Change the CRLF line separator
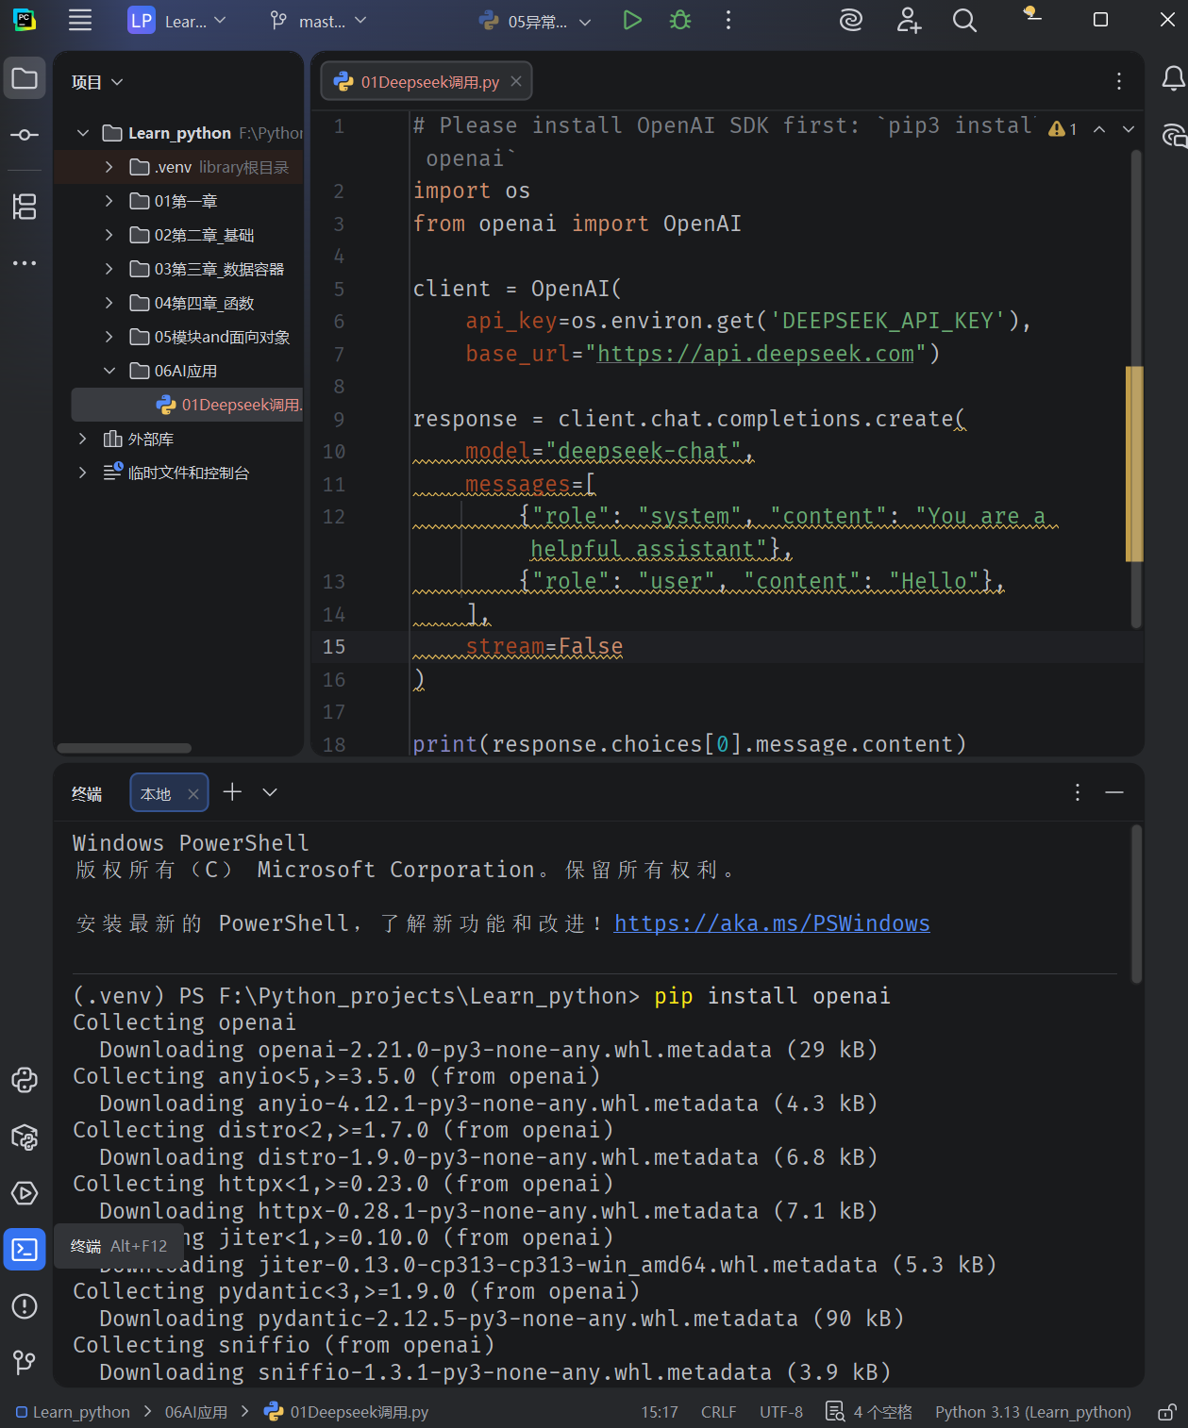This screenshot has height=1428, width=1188. point(718,1412)
